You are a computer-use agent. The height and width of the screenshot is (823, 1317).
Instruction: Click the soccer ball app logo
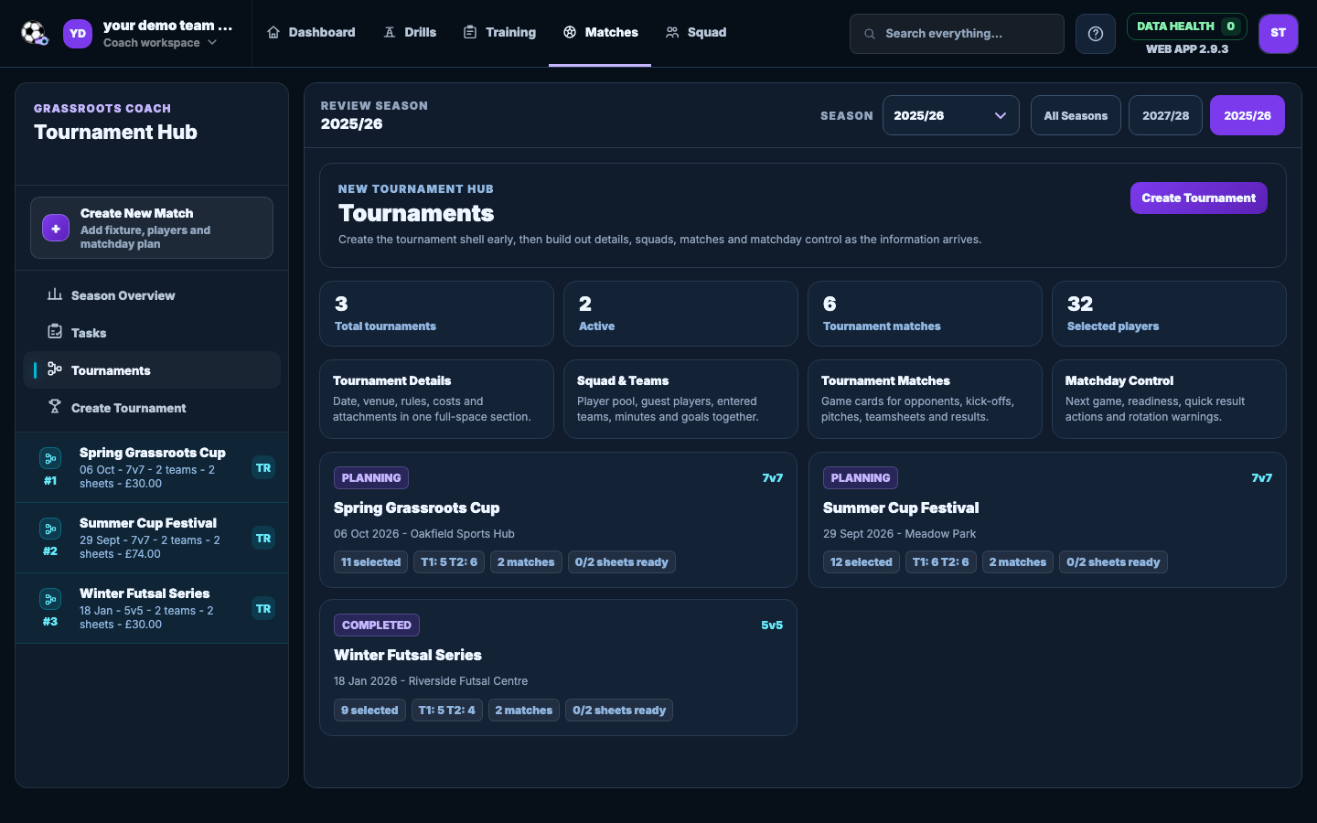pyautogui.click(x=34, y=34)
